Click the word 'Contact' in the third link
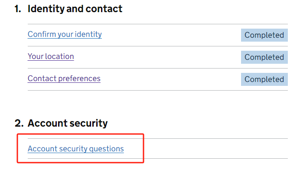The width and height of the screenshot is (300, 170). point(42,78)
